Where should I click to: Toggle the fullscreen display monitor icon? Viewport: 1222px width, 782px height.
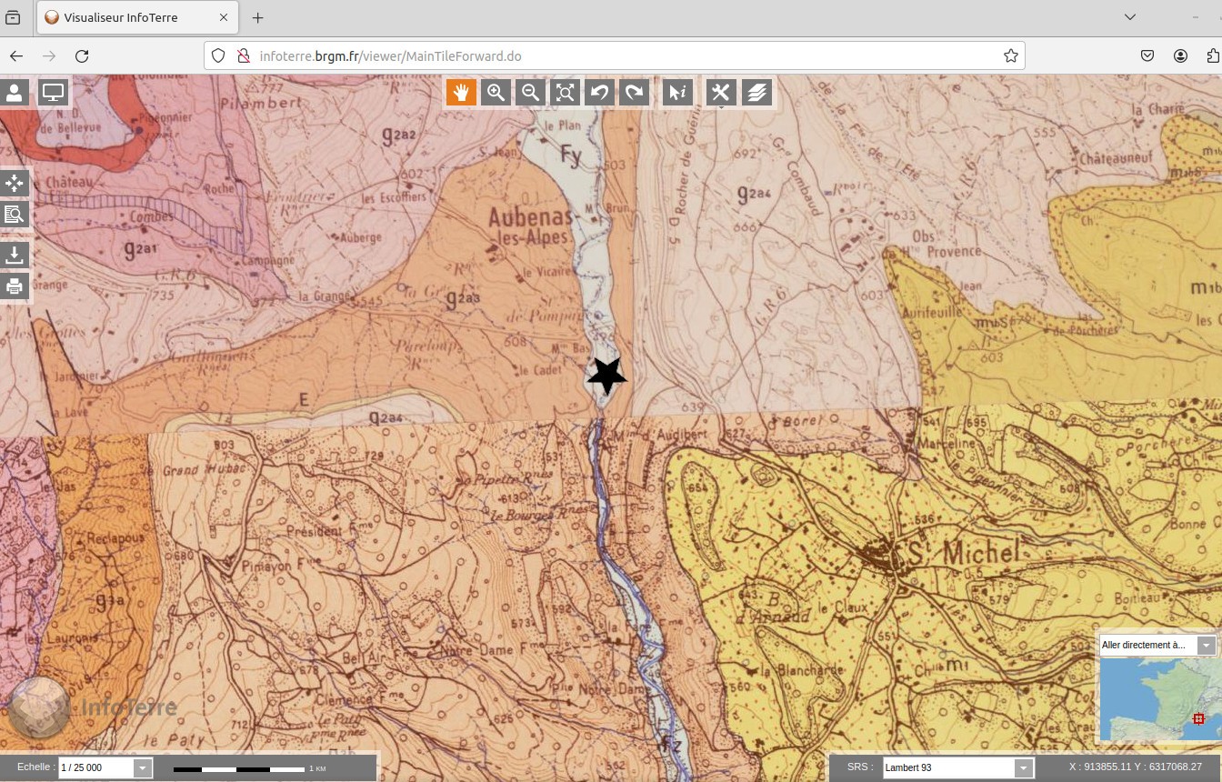click(x=54, y=93)
